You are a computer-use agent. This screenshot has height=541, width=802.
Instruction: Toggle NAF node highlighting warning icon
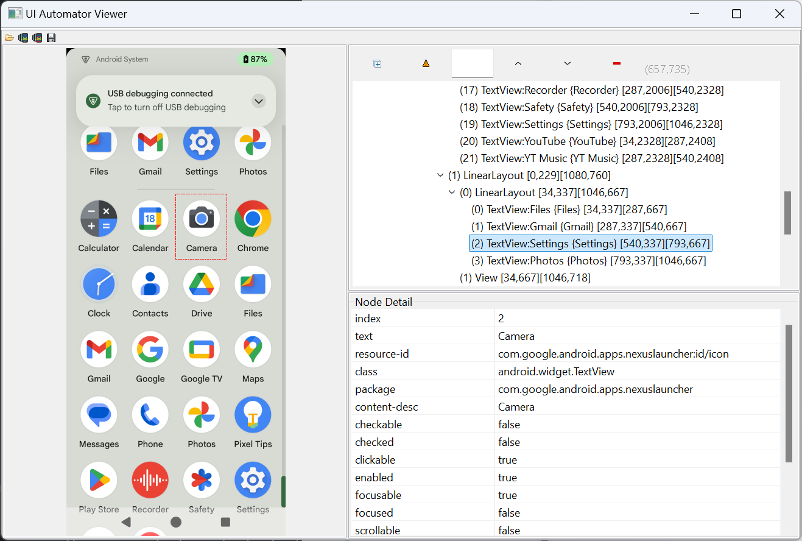click(x=426, y=63)
